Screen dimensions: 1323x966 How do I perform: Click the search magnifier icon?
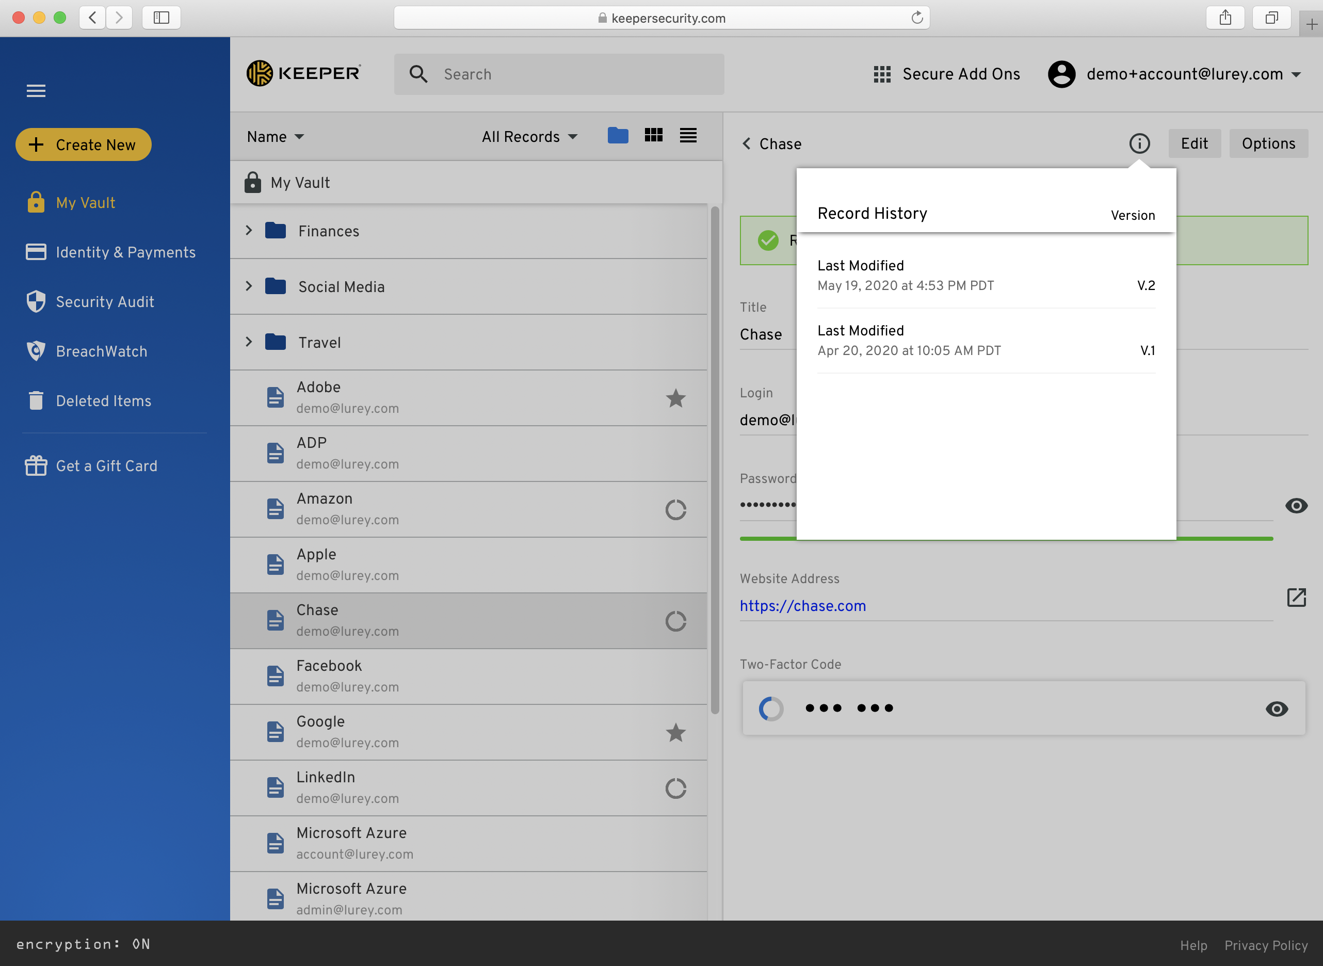coord(418,74)
